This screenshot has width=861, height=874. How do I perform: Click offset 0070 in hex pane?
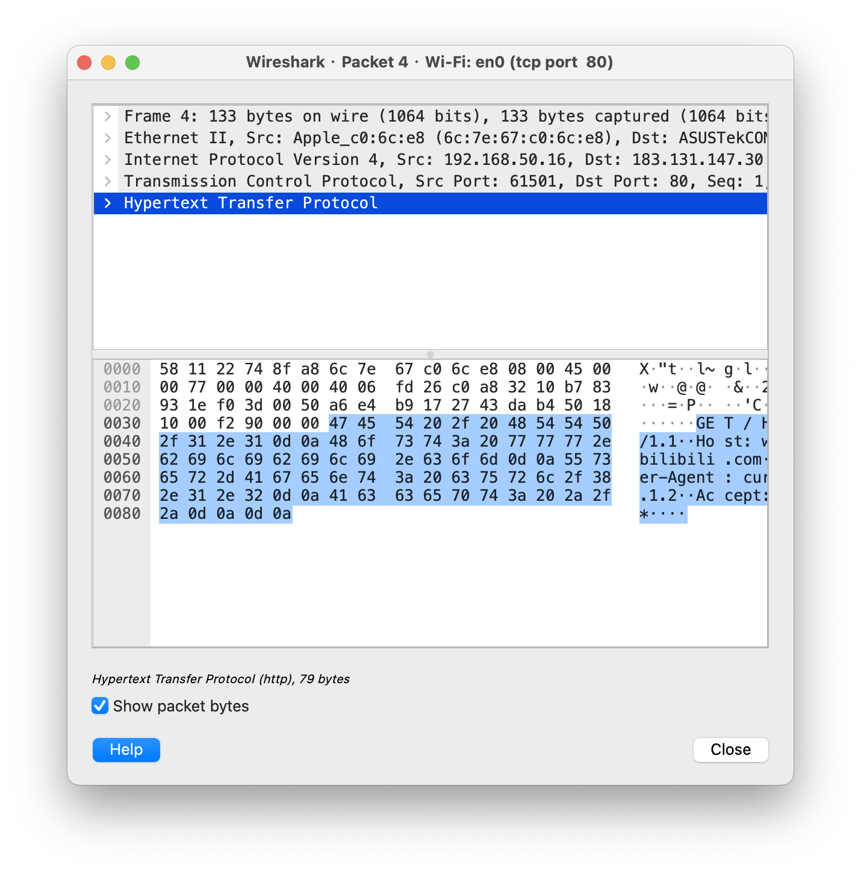click(122, 495)
